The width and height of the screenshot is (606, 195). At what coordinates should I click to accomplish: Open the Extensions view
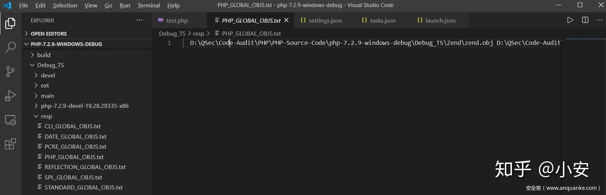pos(10,144)
